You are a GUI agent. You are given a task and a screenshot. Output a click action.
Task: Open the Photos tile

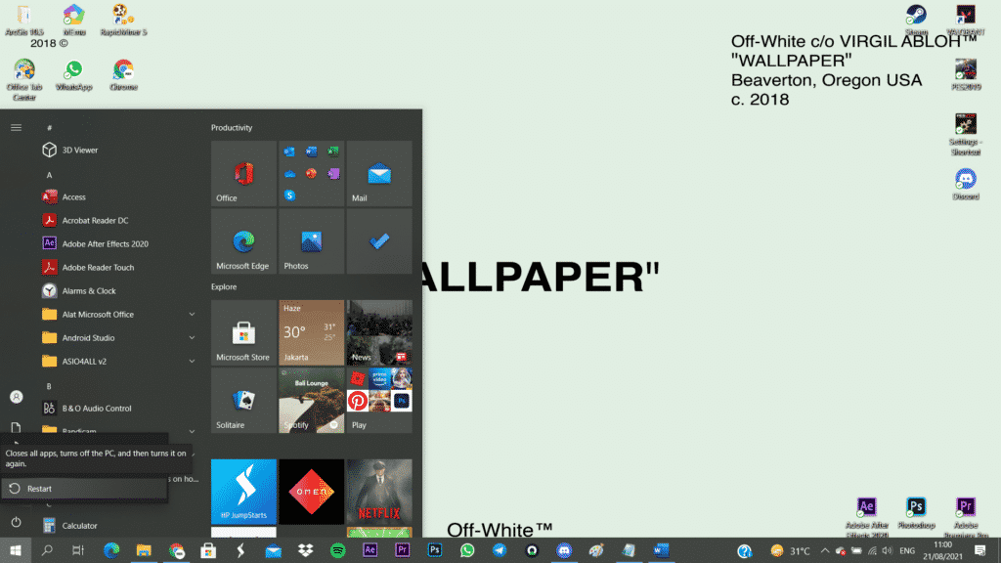coord(312,241)
